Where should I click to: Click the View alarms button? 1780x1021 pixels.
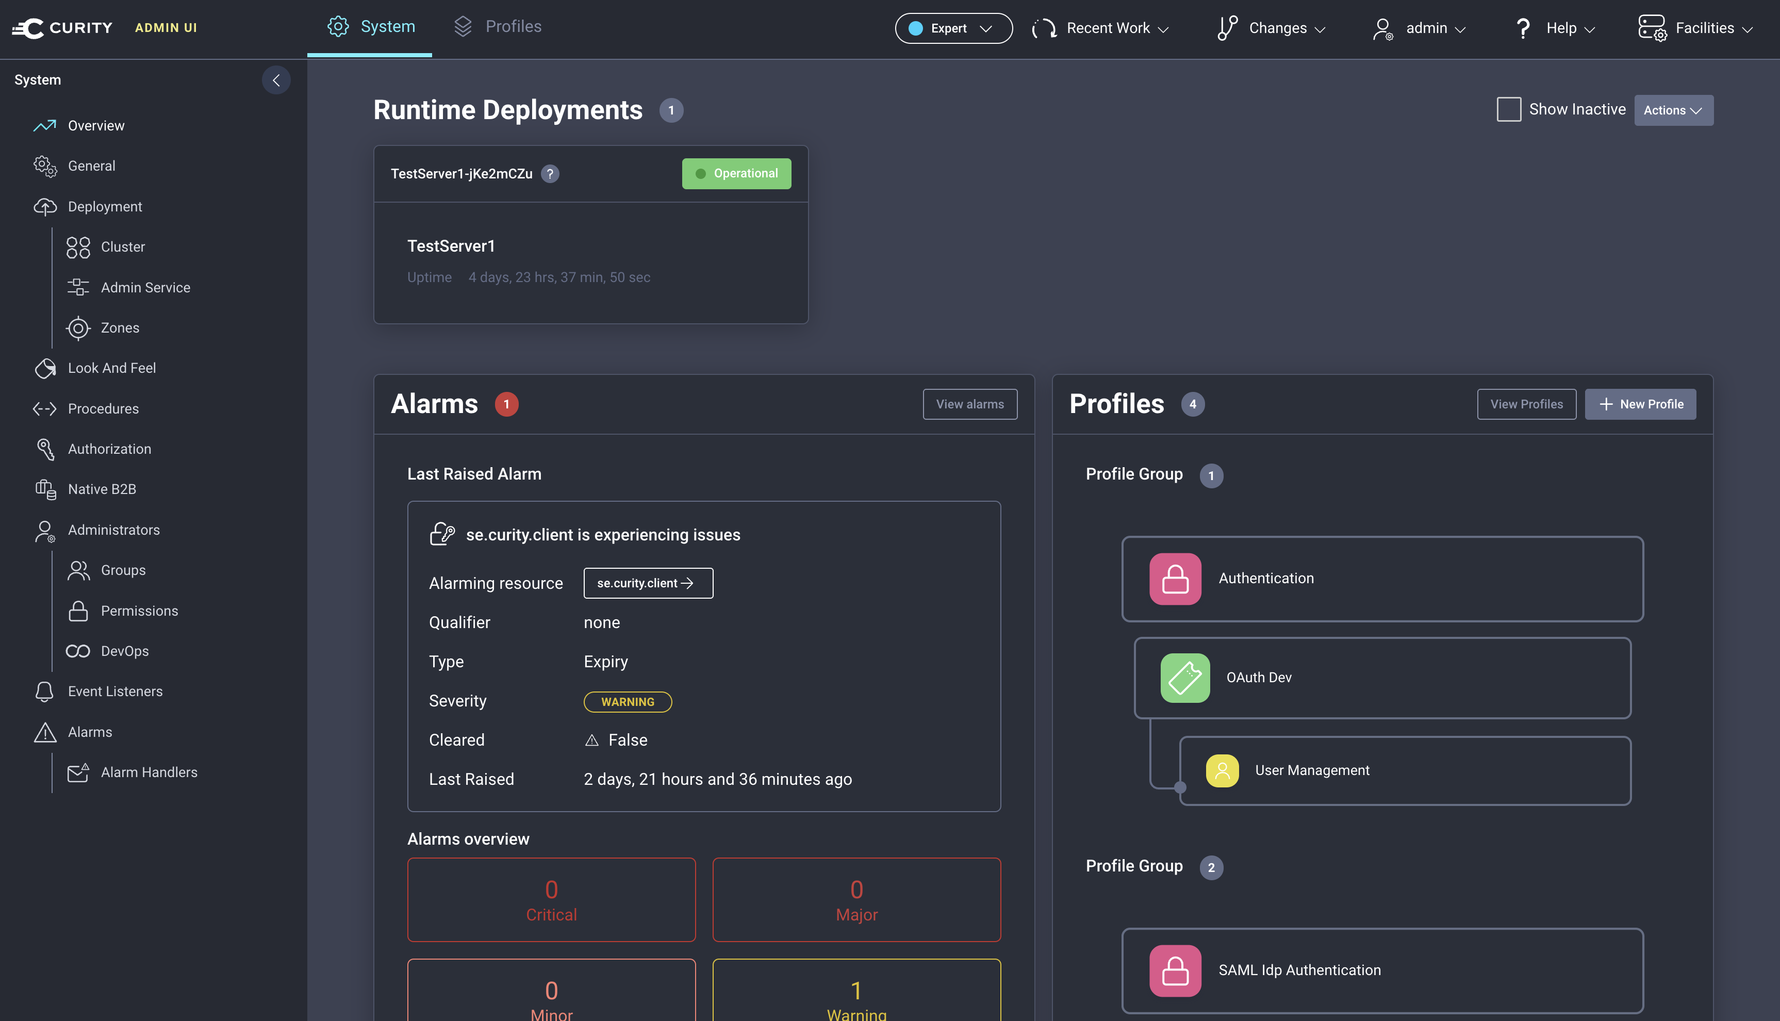[x=969, y=404]
